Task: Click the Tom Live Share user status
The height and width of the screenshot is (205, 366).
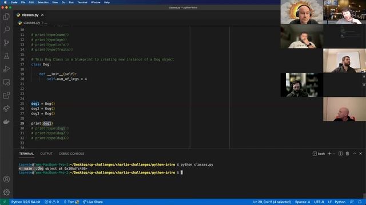Action: pos(71,202)
